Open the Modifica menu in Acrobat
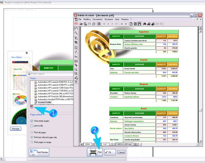 tap(87, 20)
